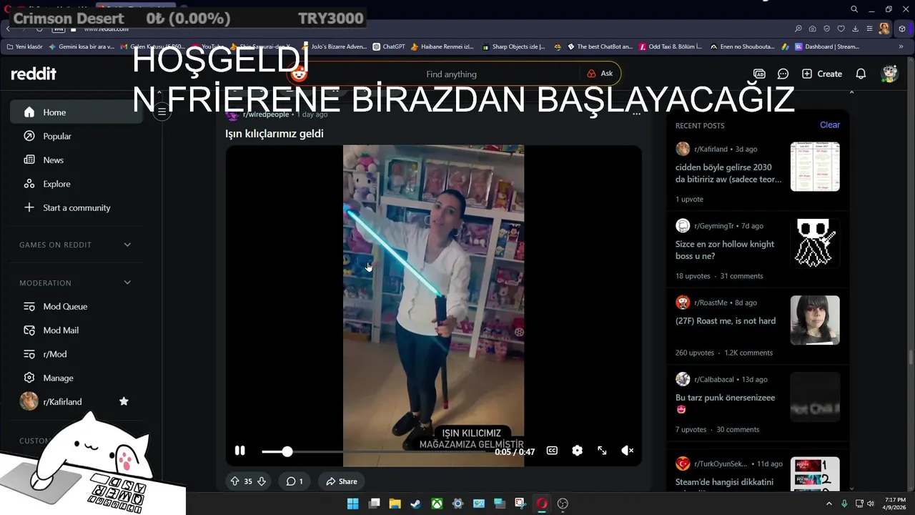
Task: Open video settings gear
Action: pos(577,451)
